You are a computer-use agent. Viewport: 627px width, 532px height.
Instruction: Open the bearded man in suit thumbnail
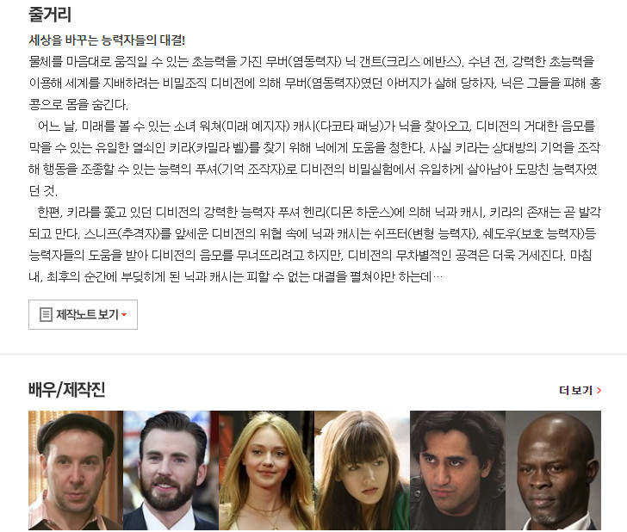click(171, 470)
